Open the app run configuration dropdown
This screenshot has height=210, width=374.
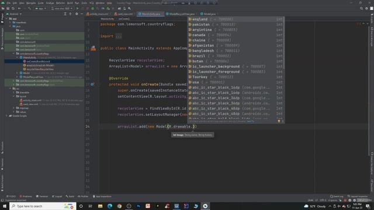coord(40,8)
